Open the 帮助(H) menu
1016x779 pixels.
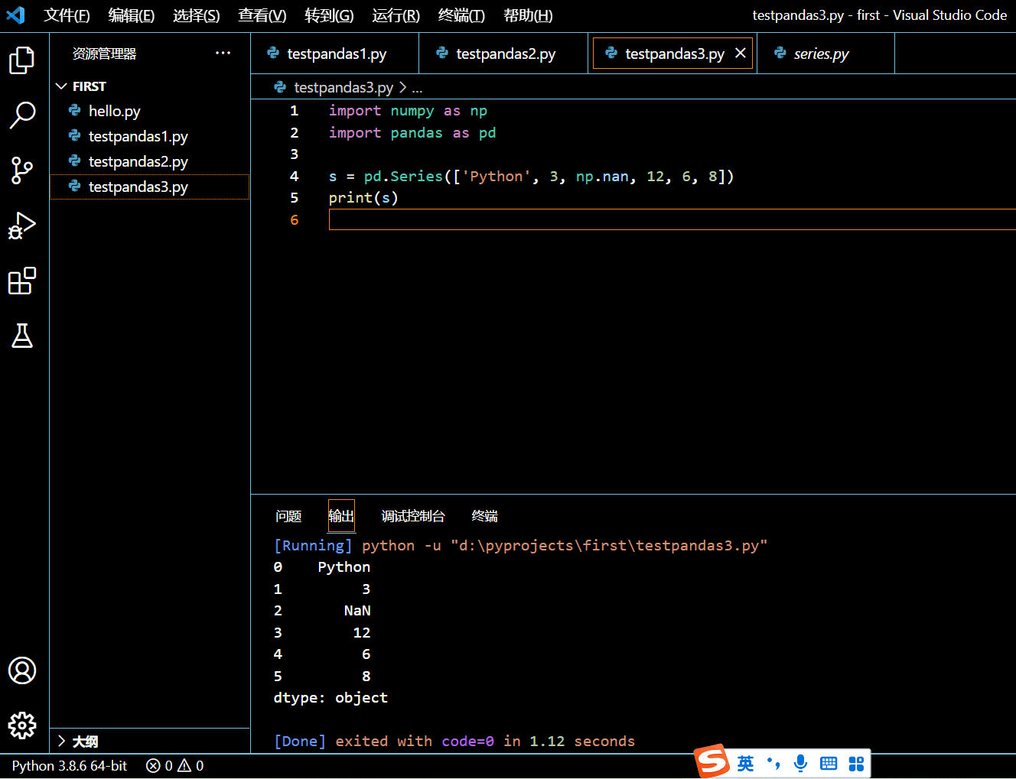(x=528, y=15)
